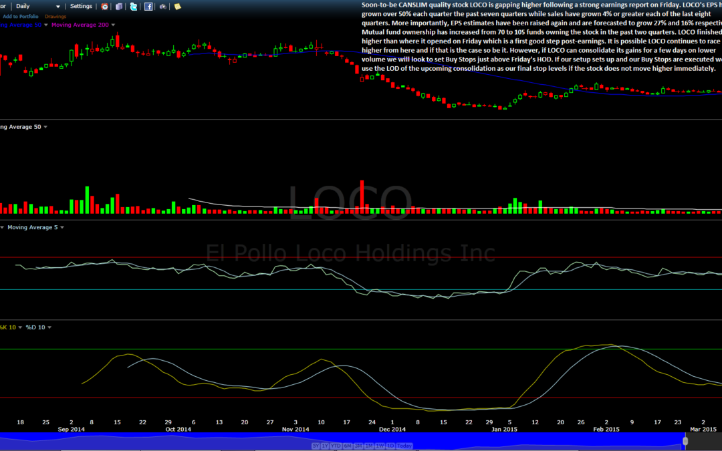The image size is (722, 451).
Task: Click the Mar 2015 axis label
Action: tap(703, 430)
